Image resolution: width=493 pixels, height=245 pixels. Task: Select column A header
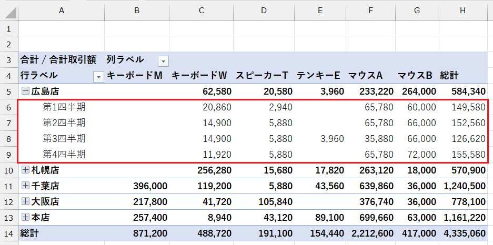pyautogui.click(x=62, y=11)
